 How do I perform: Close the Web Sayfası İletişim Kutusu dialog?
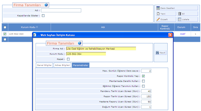(x=170, y=35)
